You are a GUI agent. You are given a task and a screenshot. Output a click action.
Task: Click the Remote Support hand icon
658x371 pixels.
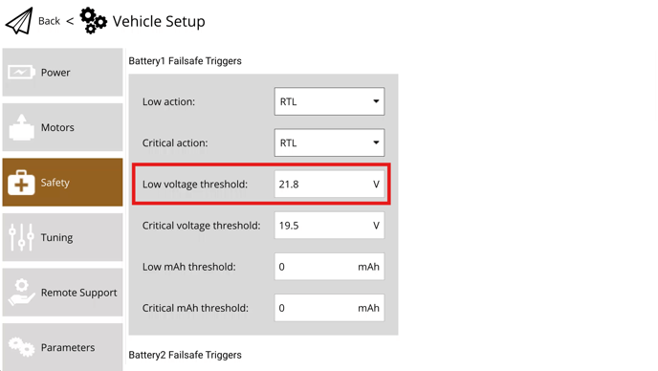[x=21, y=292]
